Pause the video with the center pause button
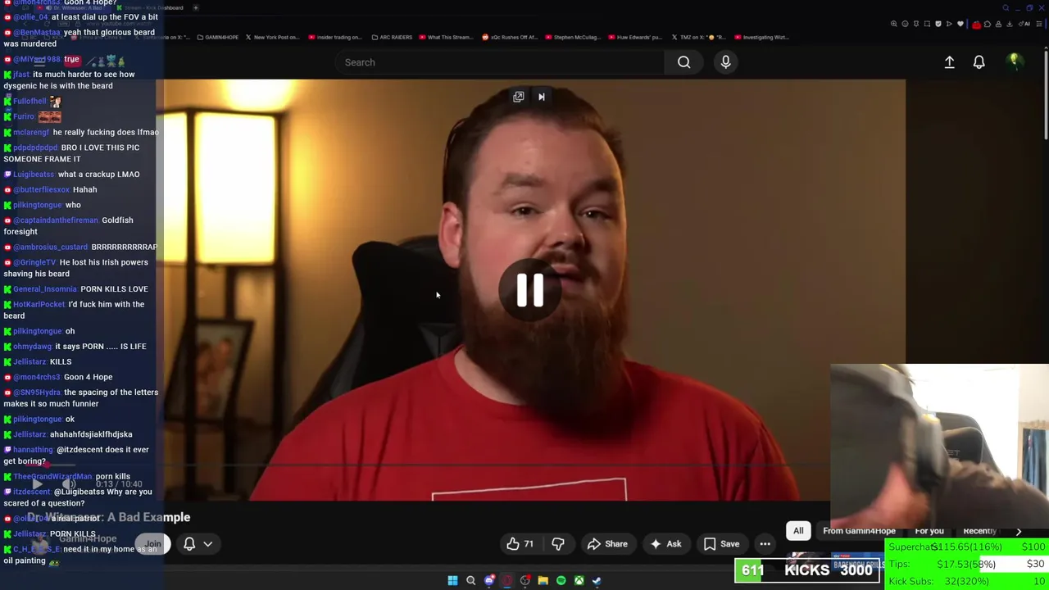1049x590 pixels. pyautogui.click(x=530, y=290)
